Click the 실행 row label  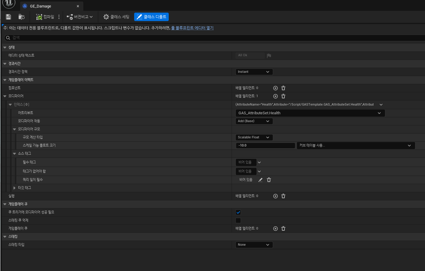click(11, 196)
